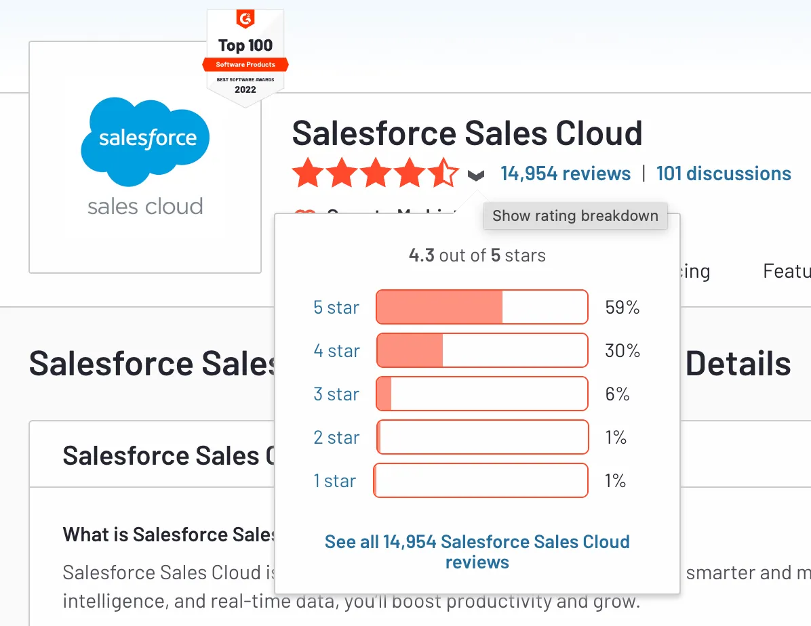The width and height of the screenshot is (811, 626).
Task: Click the '4.3 out of 5 stars' text
Action: click(477, 255)
